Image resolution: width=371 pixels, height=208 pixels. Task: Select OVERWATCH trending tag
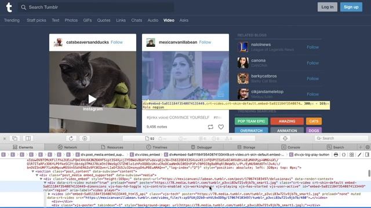point(251,130)
